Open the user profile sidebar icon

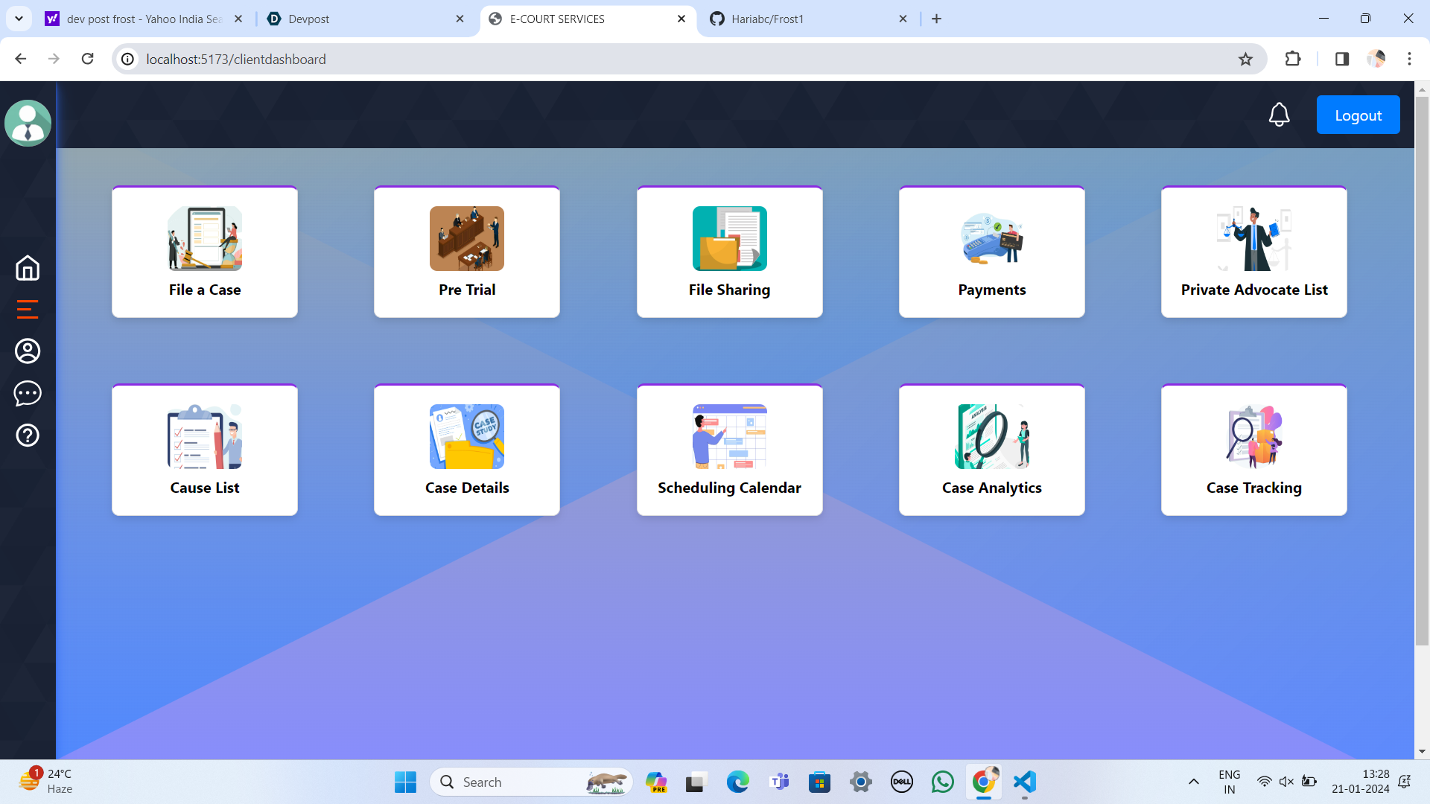pyautogui.click(x=28, y=351)
